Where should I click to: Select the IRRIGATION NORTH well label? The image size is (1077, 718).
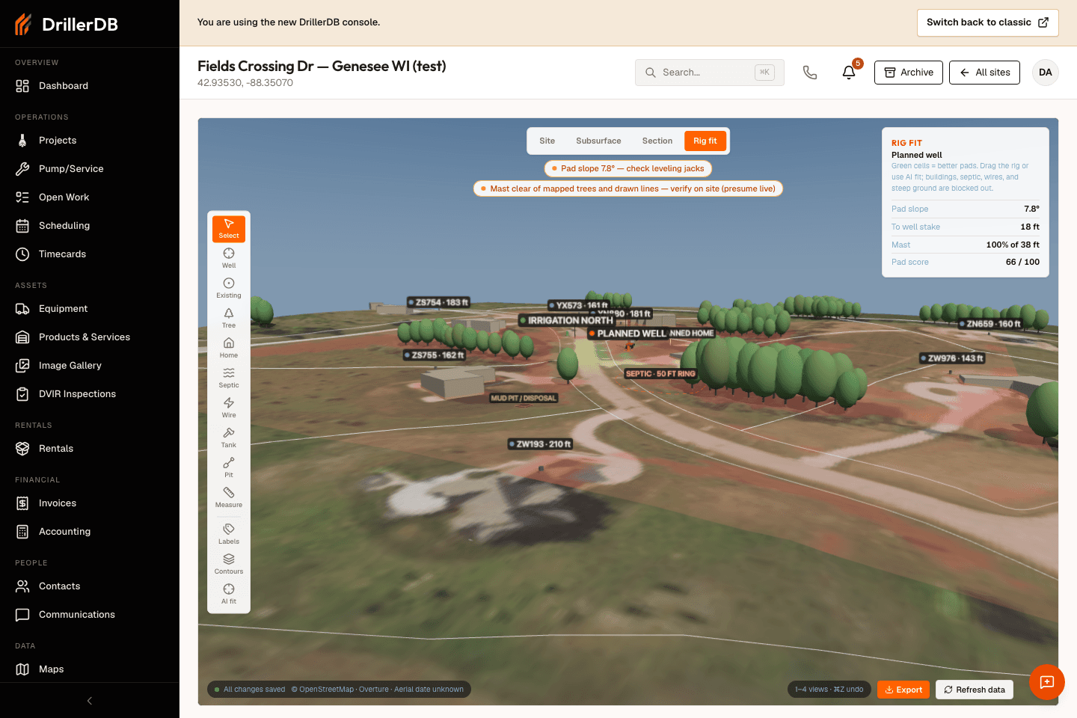pos(566,320)
